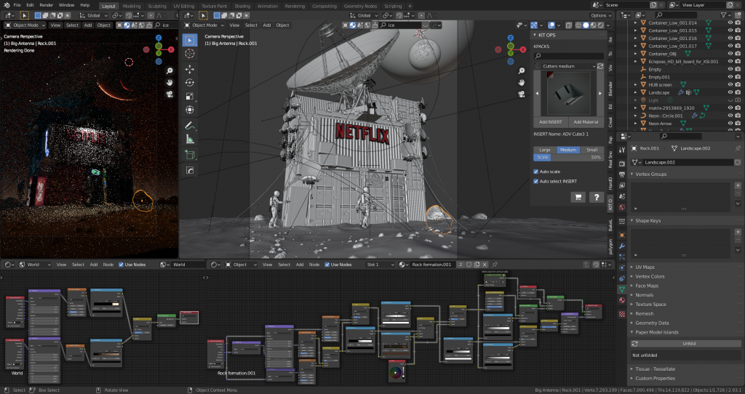Select the Extra Objects tool below Add Cube
The width and height of the screenshot is (745, 394).
[x=190, y=170]
